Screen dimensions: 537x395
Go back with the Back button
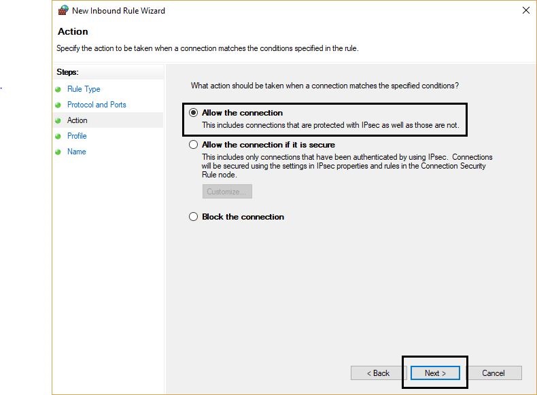click(x=378, y=373)
